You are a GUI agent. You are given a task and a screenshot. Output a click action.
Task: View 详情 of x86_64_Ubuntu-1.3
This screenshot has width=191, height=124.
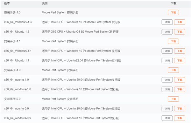(167, 32)
